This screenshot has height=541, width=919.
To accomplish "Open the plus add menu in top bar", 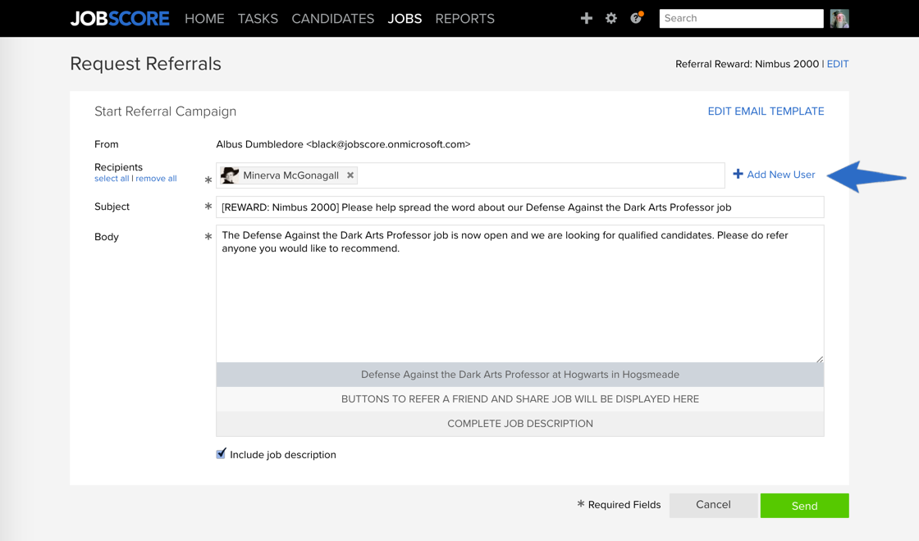I will coord(586,18).
